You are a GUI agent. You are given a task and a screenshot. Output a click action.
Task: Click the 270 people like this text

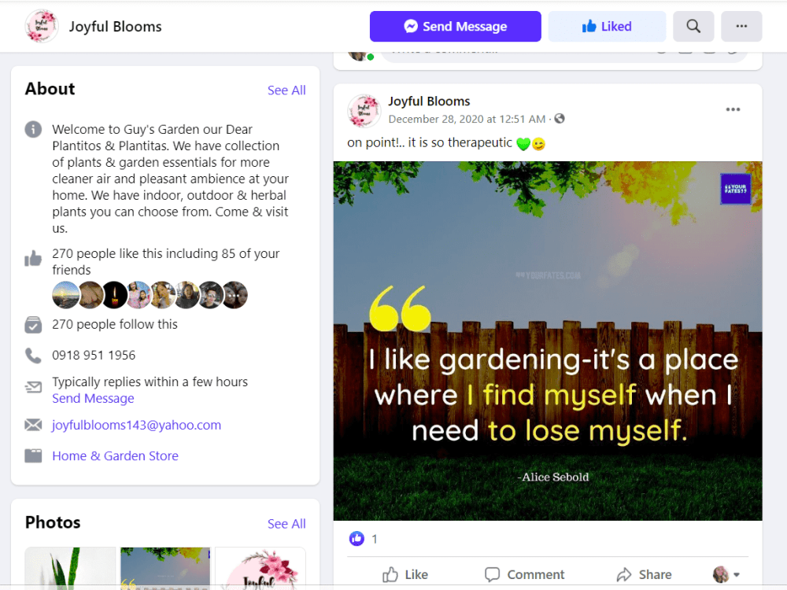tap(165, 261)
